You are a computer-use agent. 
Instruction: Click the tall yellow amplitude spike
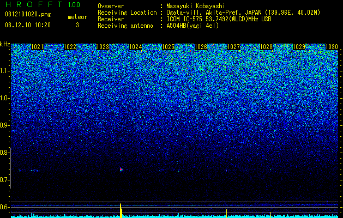121,210
